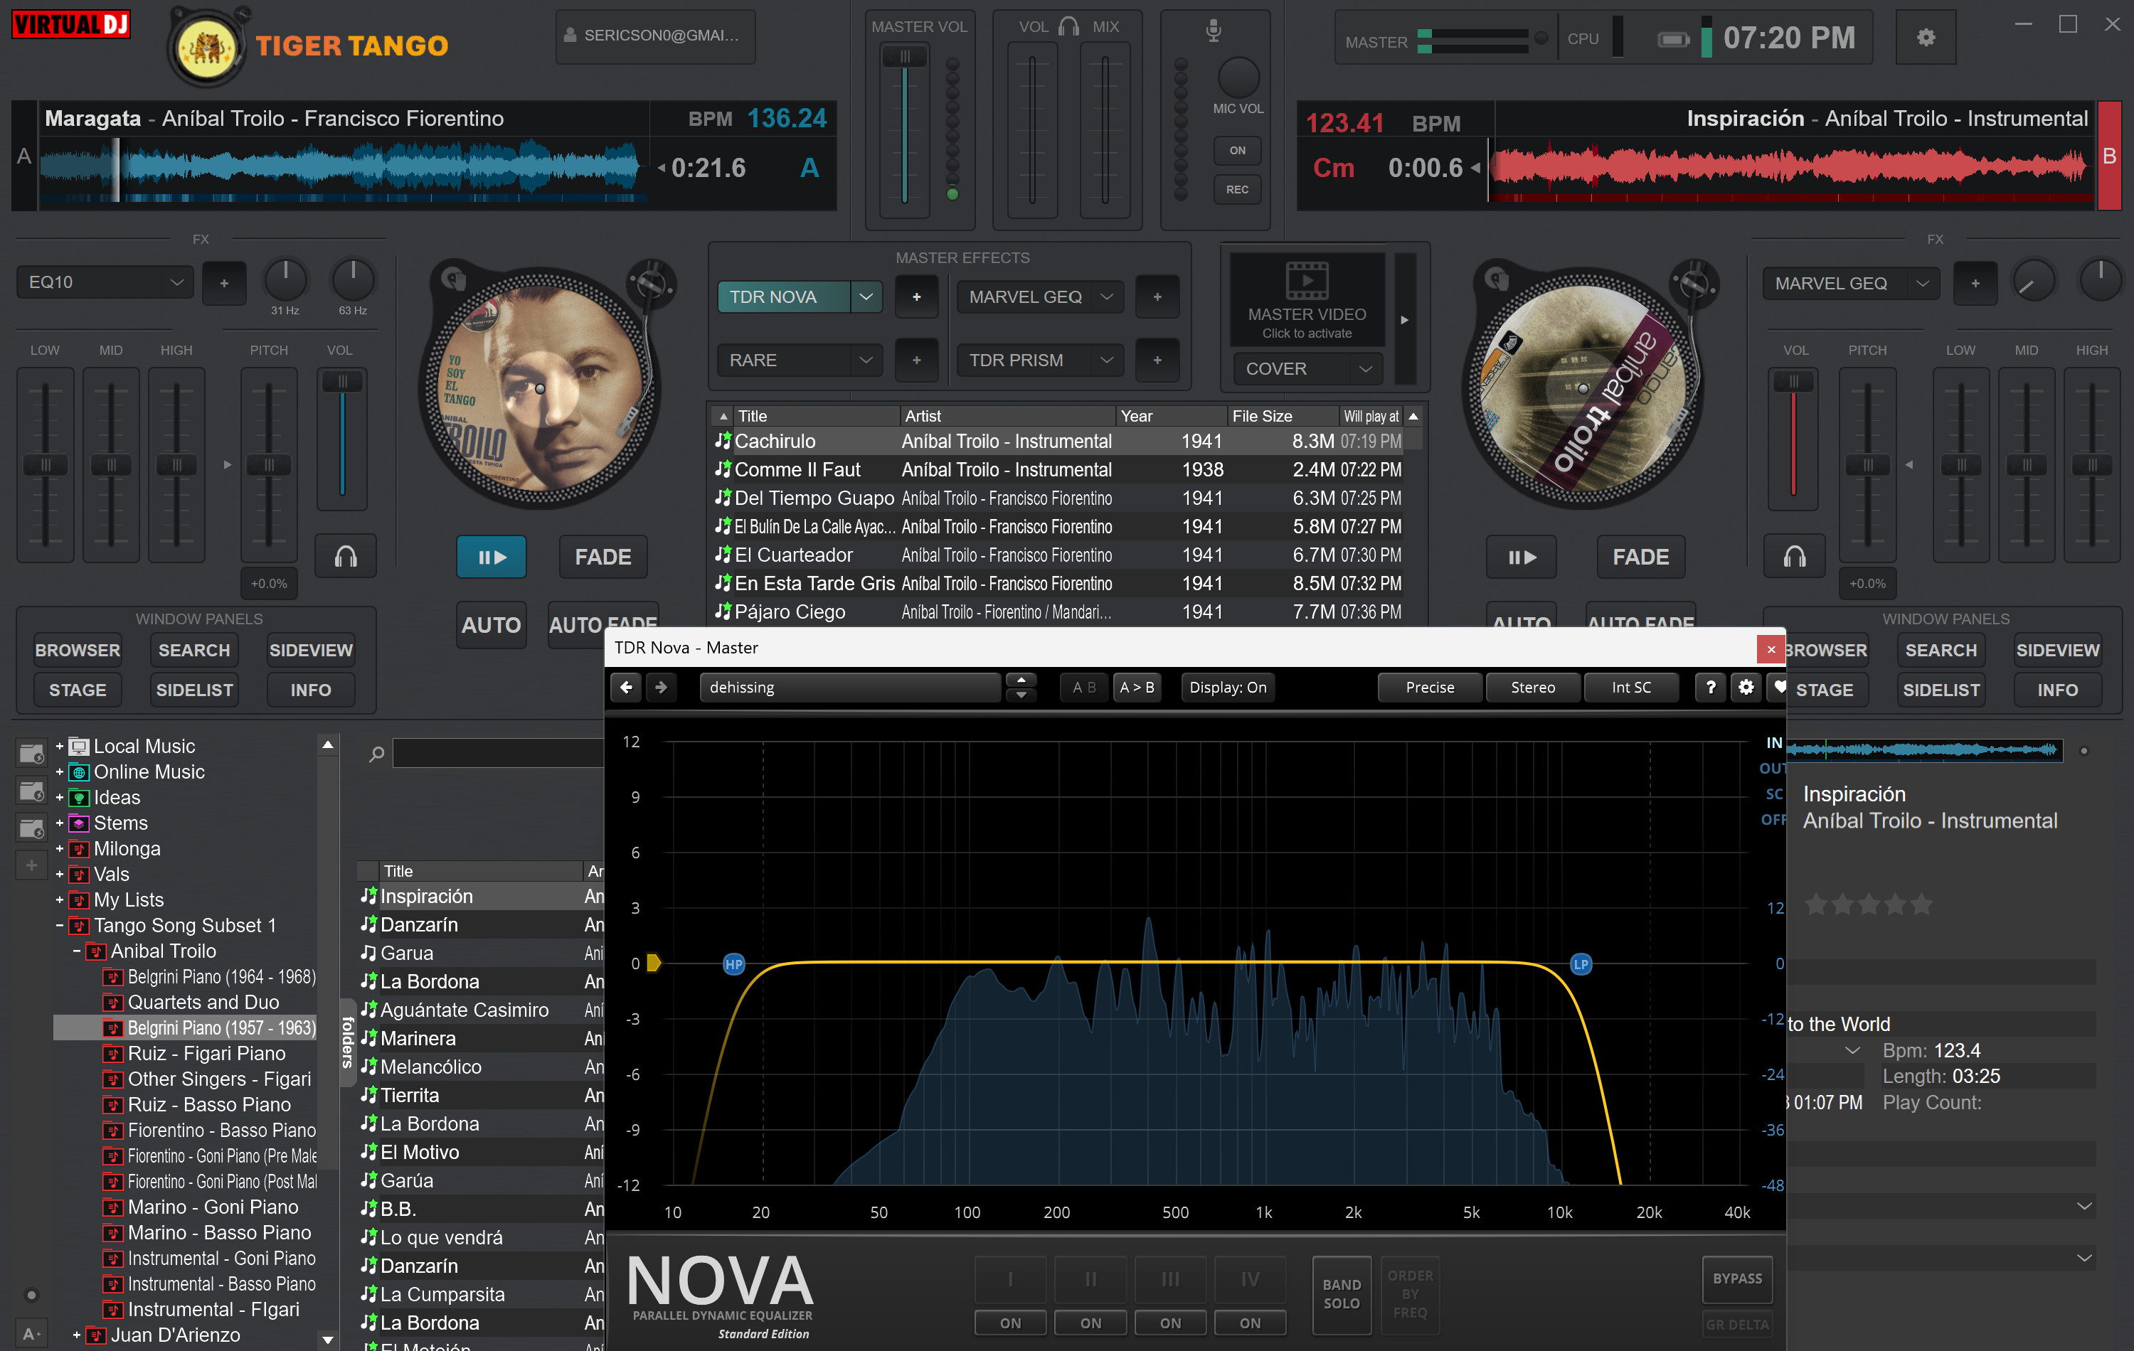Click the search magnifier icon in browser

coord(376,753)
